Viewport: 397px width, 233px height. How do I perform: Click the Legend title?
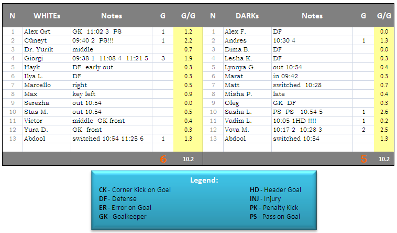(204, 180)
